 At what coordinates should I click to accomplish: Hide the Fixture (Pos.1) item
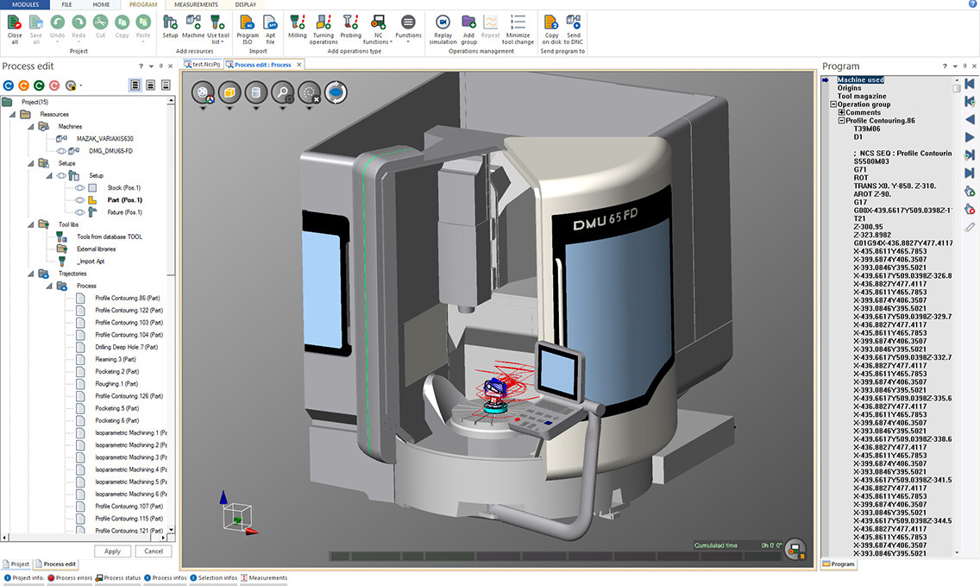coord(79,211)
